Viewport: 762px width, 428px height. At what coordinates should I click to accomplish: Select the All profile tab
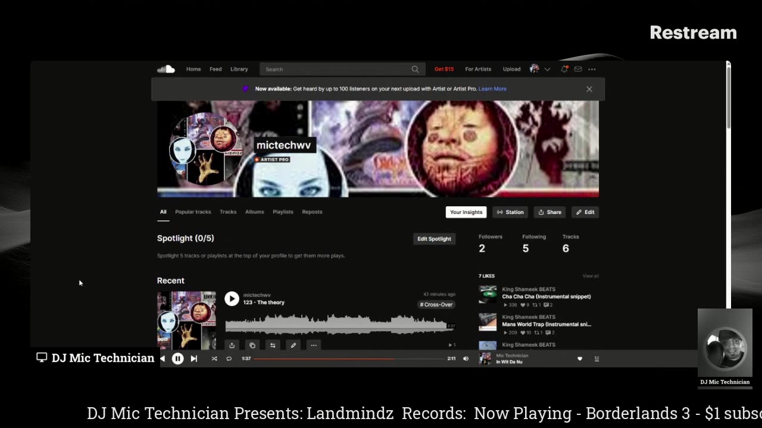pos(163,212)
